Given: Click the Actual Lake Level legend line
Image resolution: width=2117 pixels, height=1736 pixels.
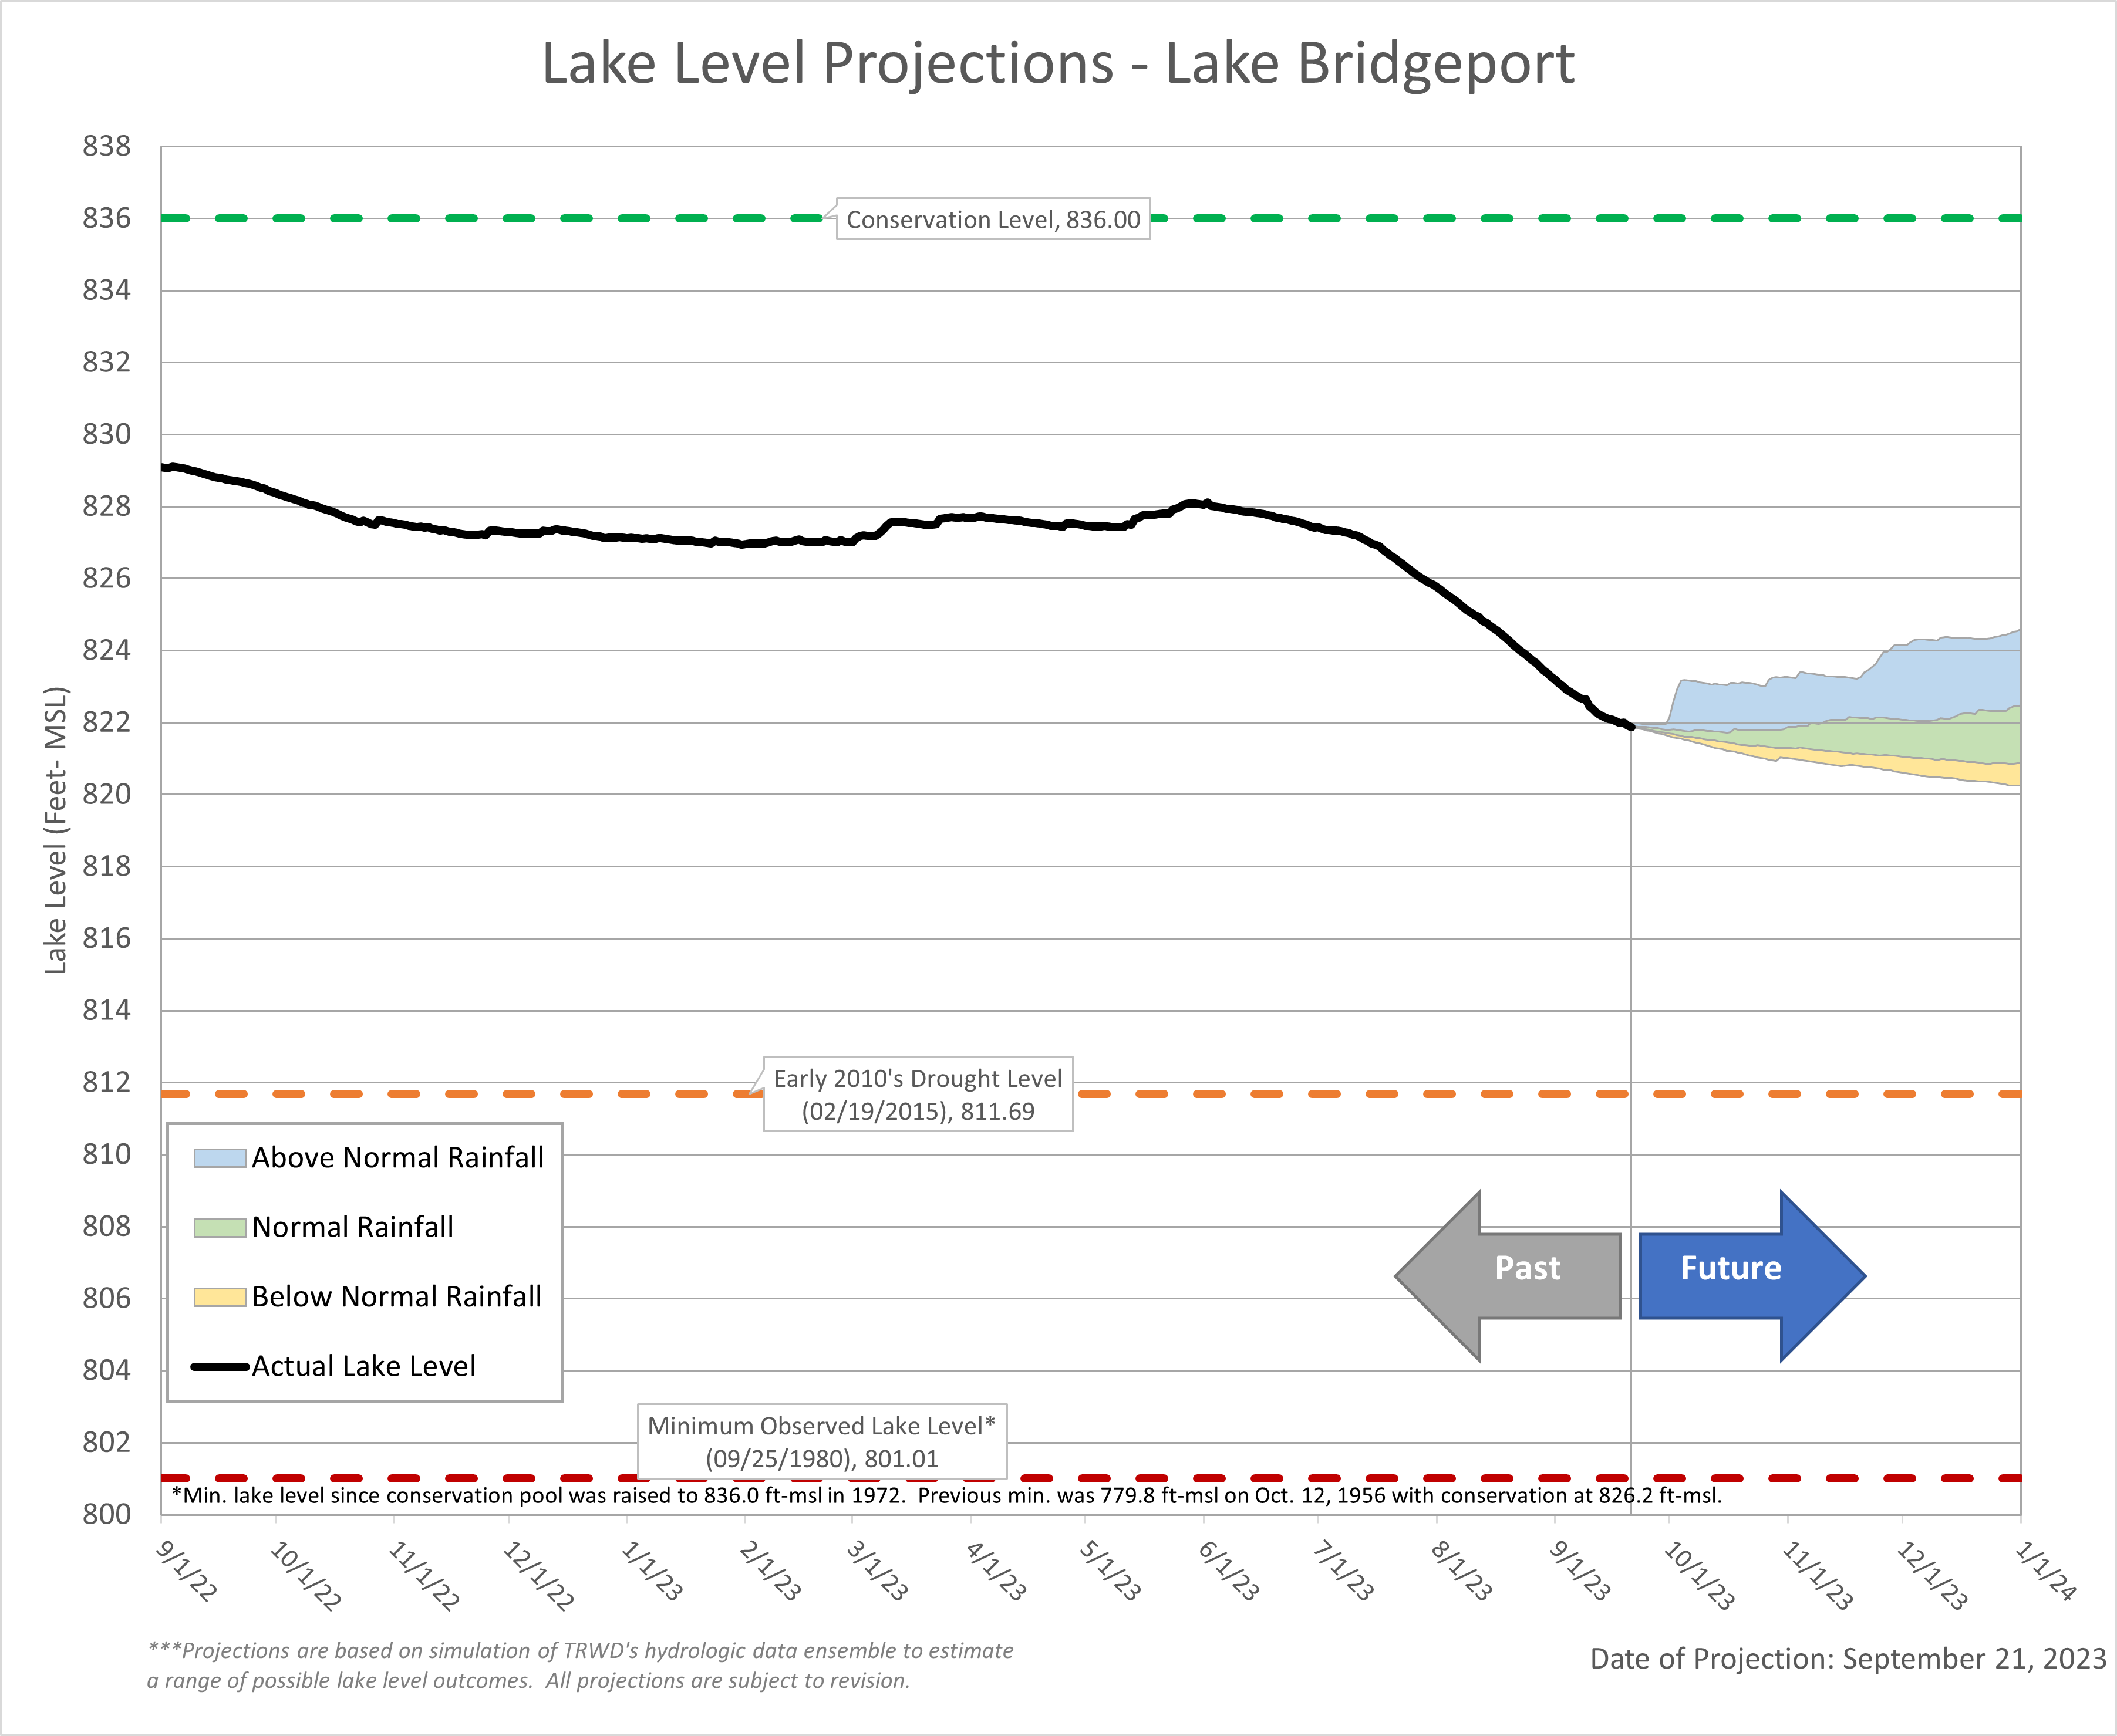Looking at the screenshot, I should (x=220, y=1366).
